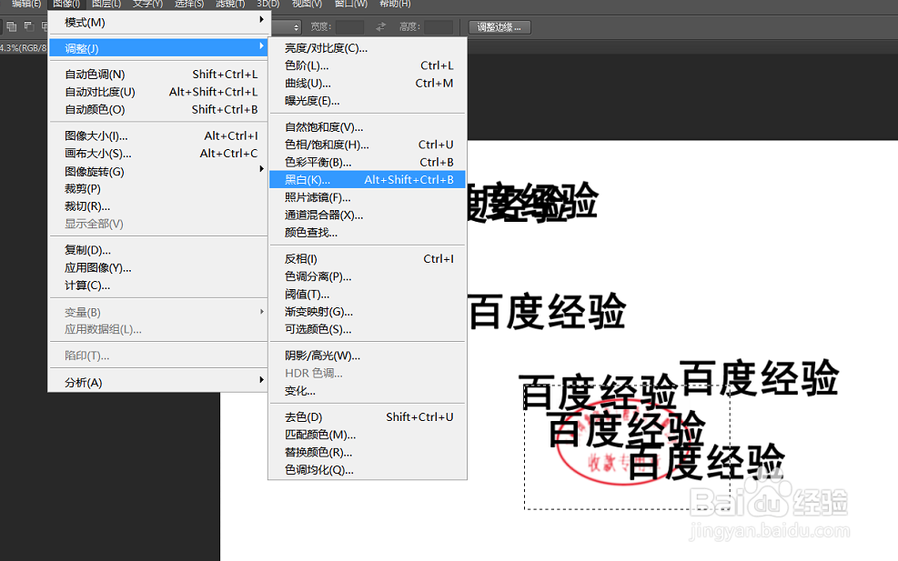
Task: Open the 滤镜(T) menu
Action: (x=230, y=4)
